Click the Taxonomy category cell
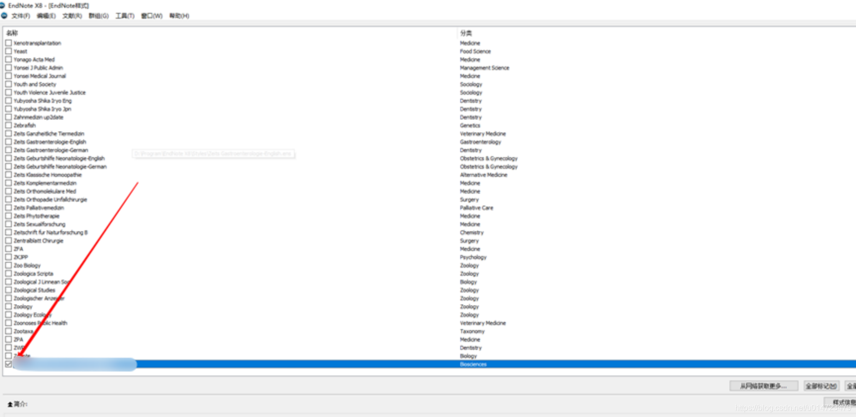 (473, 331)
